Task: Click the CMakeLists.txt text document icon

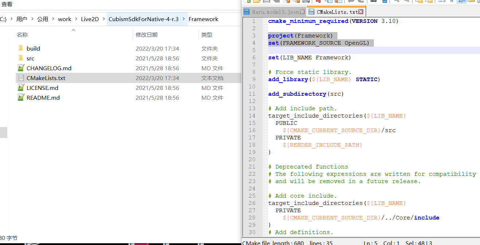Action: tap(21, 78)
